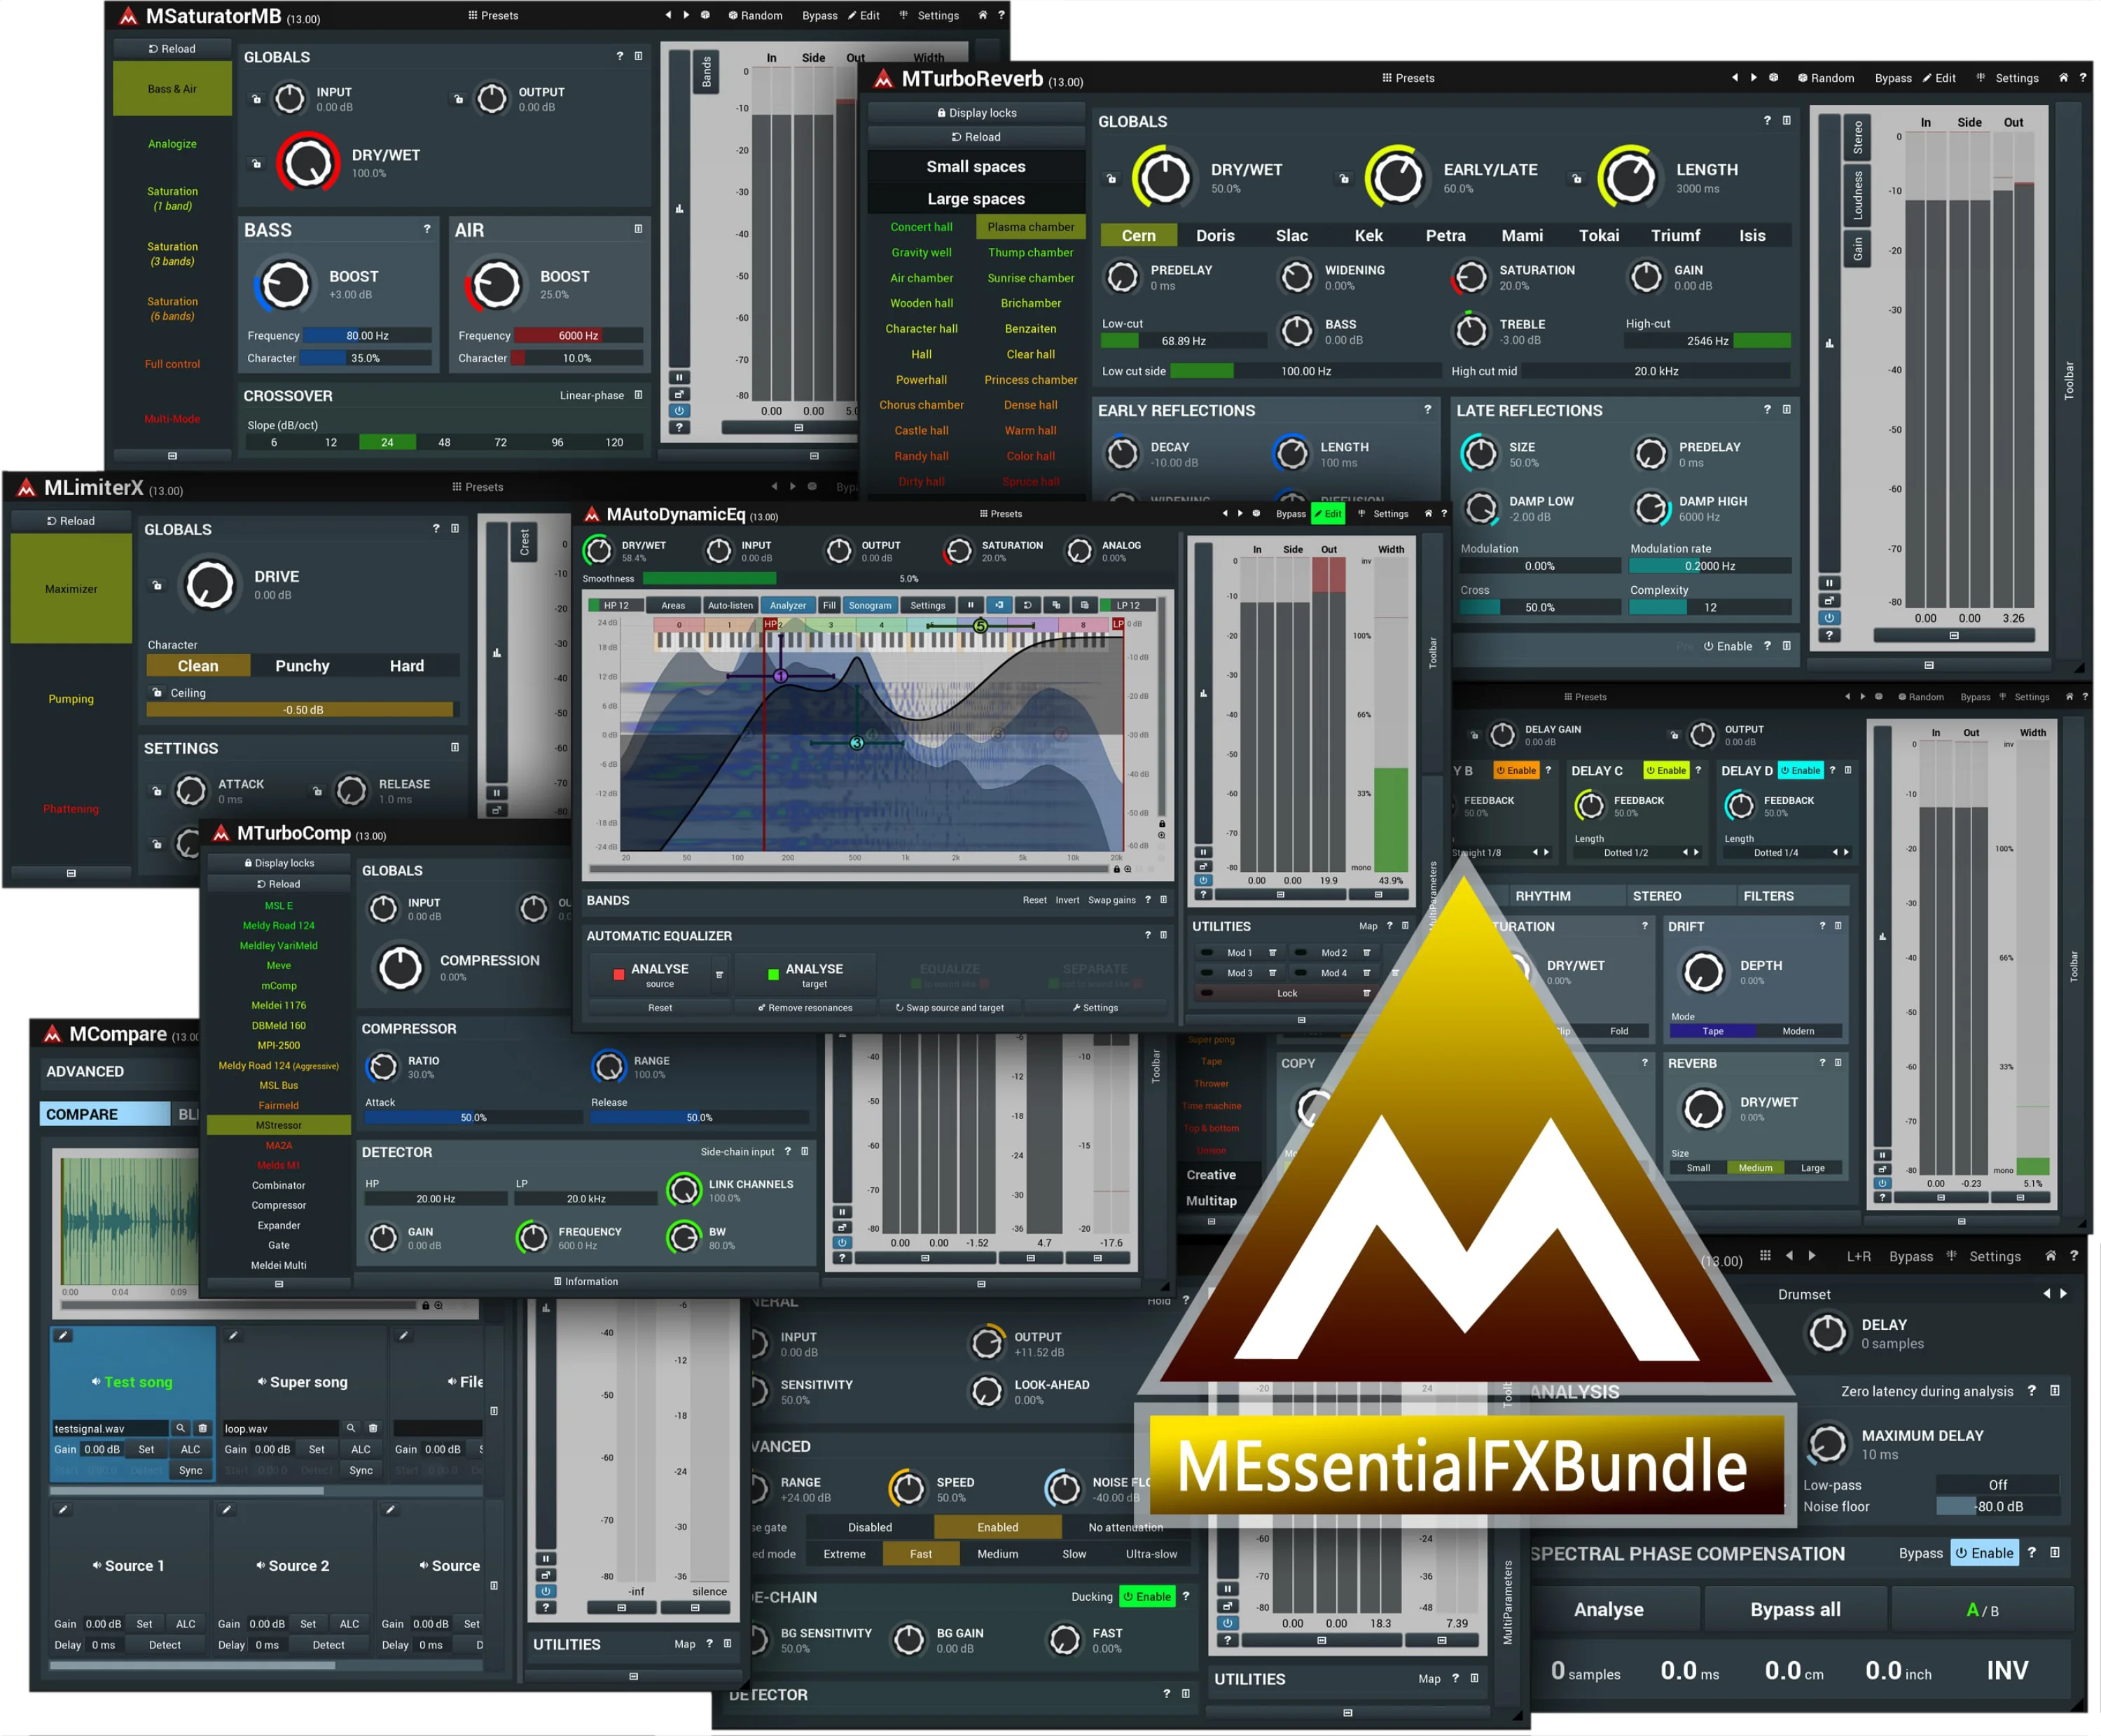The height and width of the screenshot is (1736, 2101).
Task: Click Remove resonances in MAutoDynamicEq
Action: coord(805,1007)
